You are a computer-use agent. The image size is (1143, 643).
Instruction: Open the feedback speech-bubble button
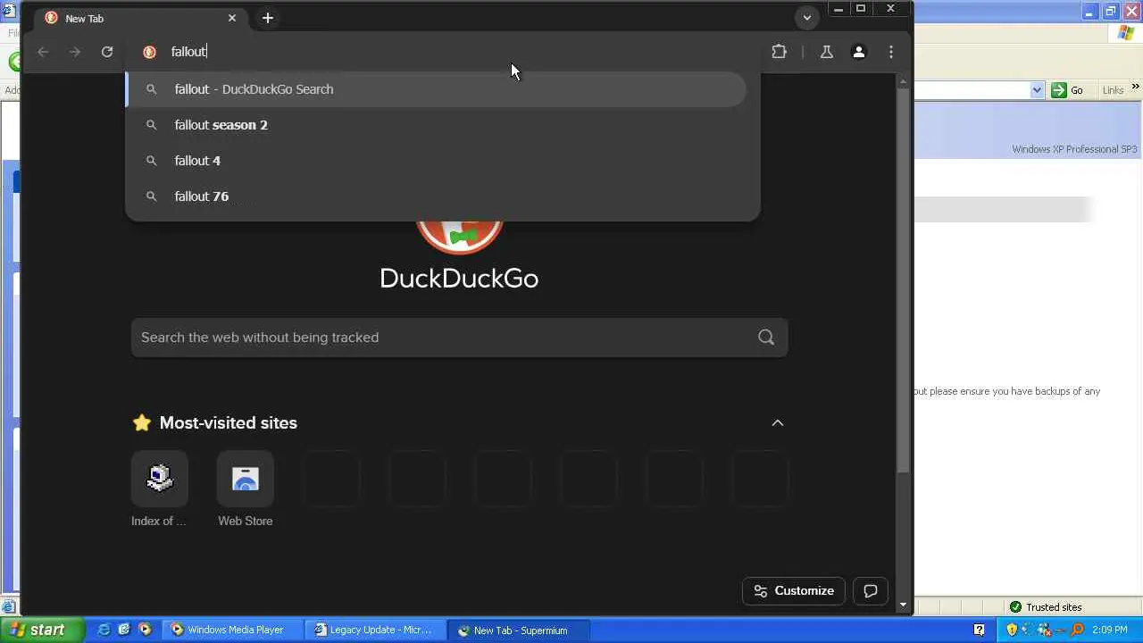click(871, 590)
